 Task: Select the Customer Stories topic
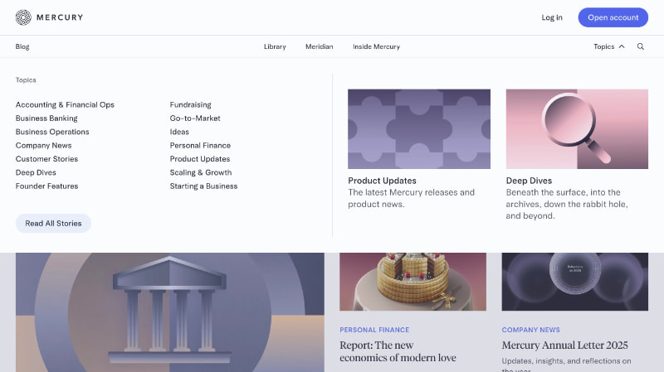click(46, 159)
